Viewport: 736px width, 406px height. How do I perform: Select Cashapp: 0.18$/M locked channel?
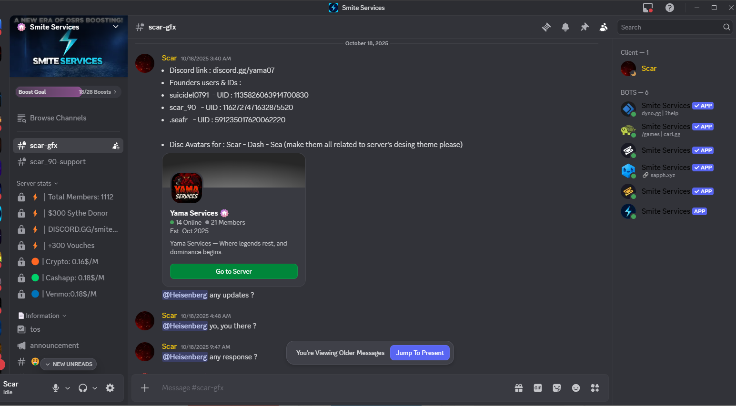pos(68,278)
